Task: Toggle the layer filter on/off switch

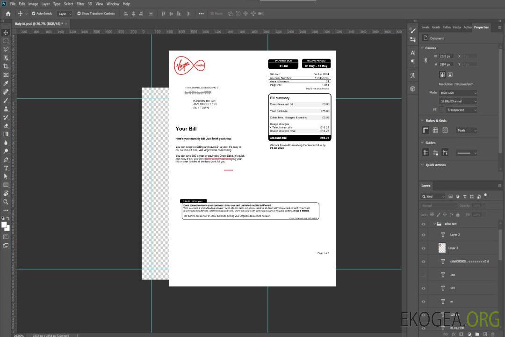Action: [485, 196]
